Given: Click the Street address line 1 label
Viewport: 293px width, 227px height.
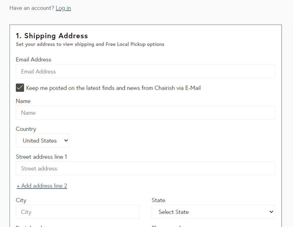Looking at the screenshot, I should point(41,157).
